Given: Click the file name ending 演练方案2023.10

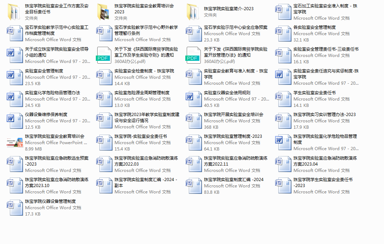Looking at the screenshot, I should point(57,182).
